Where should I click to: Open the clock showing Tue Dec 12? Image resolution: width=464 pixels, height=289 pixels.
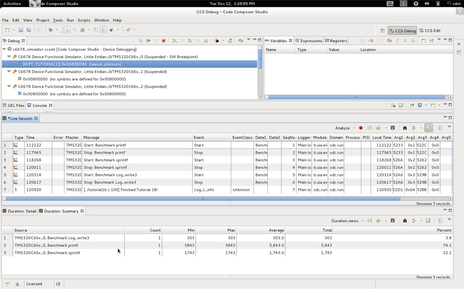[x=232, y=3]
